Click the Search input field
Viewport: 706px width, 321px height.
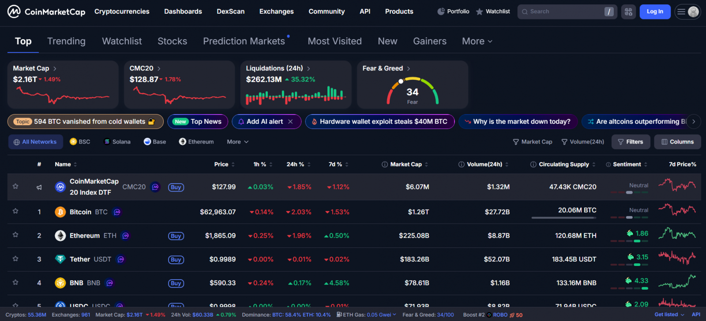pyautogui.click(x=567, y=12)
